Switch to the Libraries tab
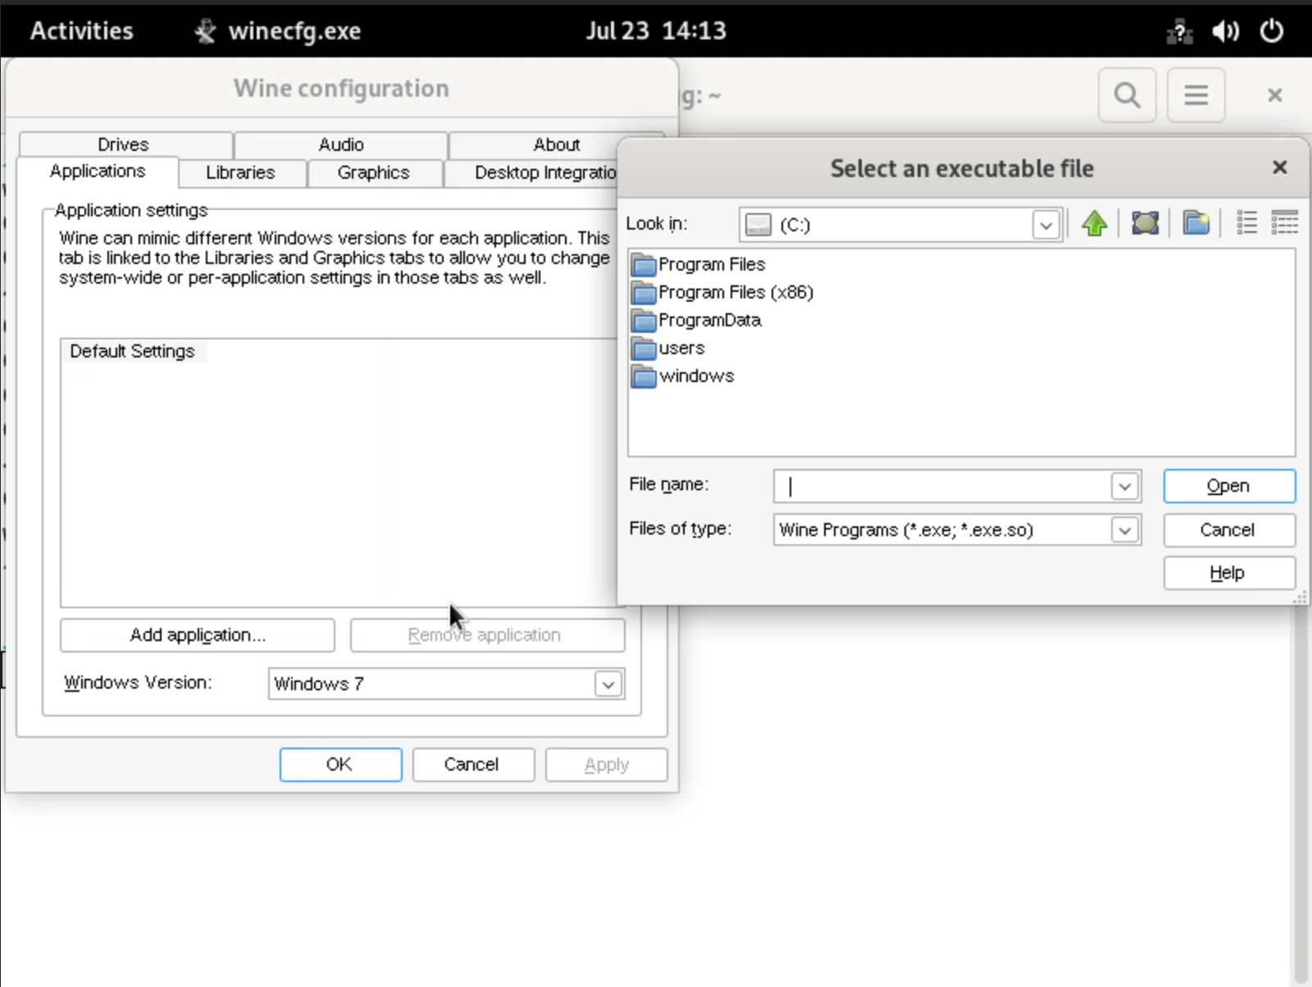Screen dimensions: 1312x987 [240, 173]
